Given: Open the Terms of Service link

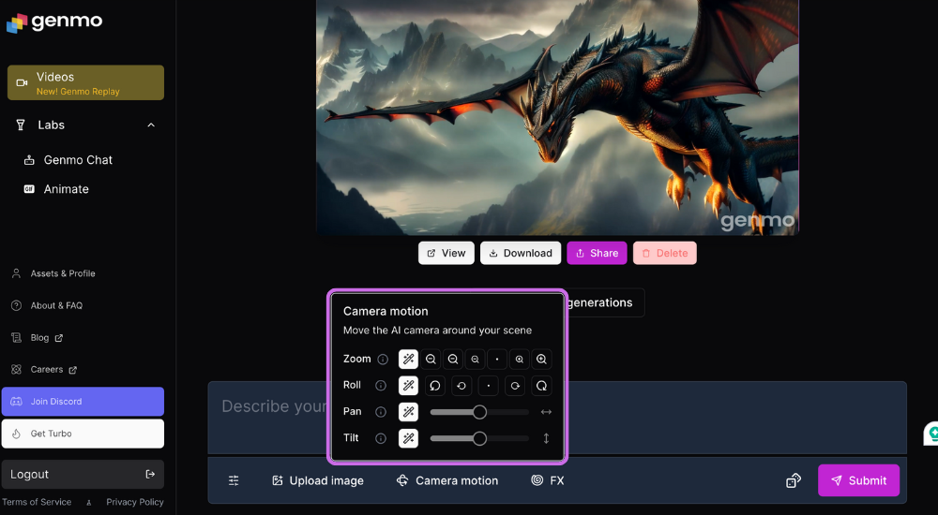Looking at the screenshot, I should (x=37, y=502).
